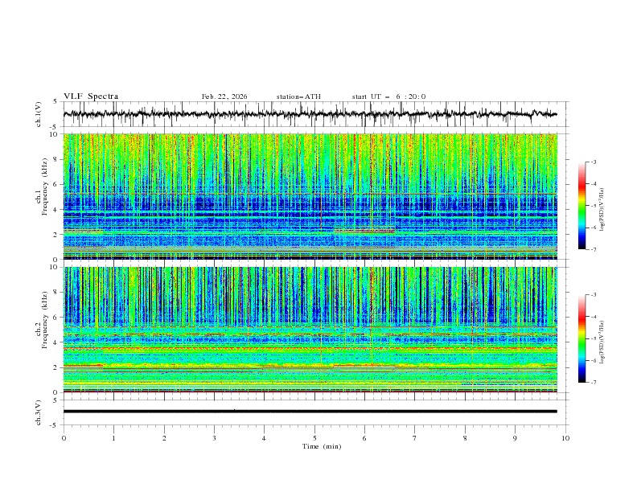Click the 'ch.1(V)' waveform axis label
Screen dimensions: 637x492
(x=39, y=114)
